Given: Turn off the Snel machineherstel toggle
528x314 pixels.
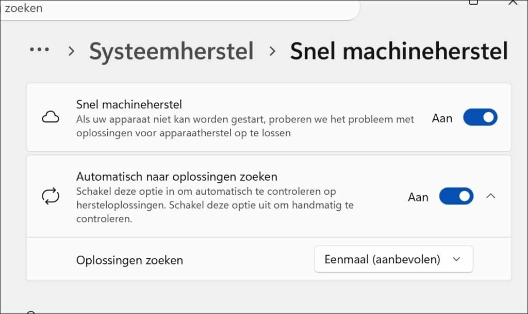Looking at the screenshot, I should click(480, 117).
